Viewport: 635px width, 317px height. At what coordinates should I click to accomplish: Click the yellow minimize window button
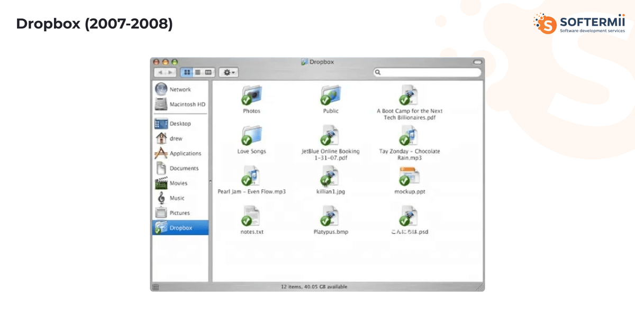(x=166, y=62)
